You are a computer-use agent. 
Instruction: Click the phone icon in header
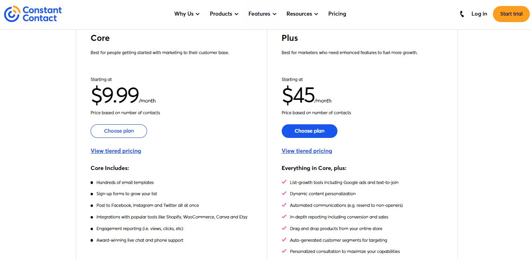click(x=462, y=14)
